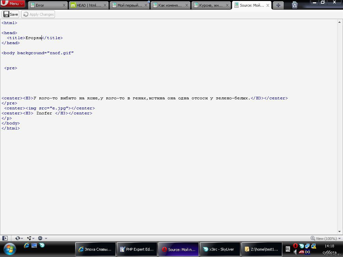Click the Error tab's page icon
This screenshot has height=257, width=343.
pos(32,5)
